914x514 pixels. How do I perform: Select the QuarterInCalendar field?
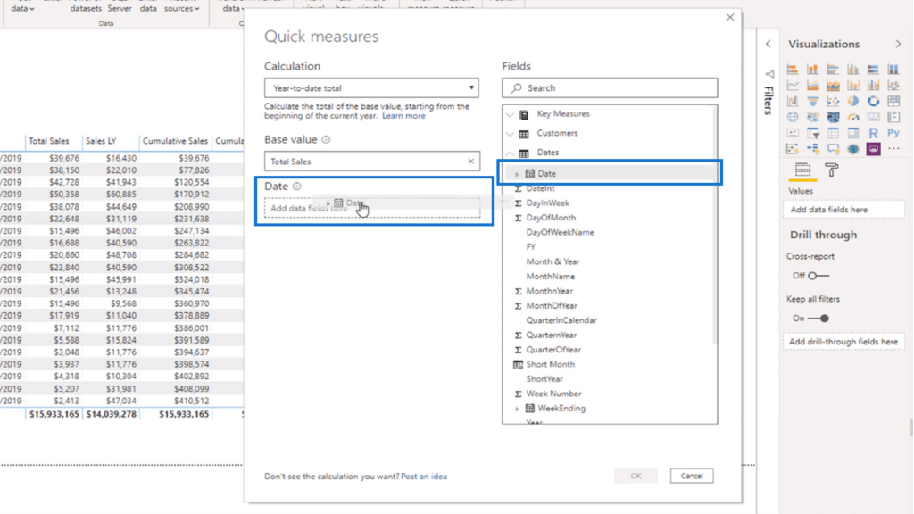coord(561,320)
